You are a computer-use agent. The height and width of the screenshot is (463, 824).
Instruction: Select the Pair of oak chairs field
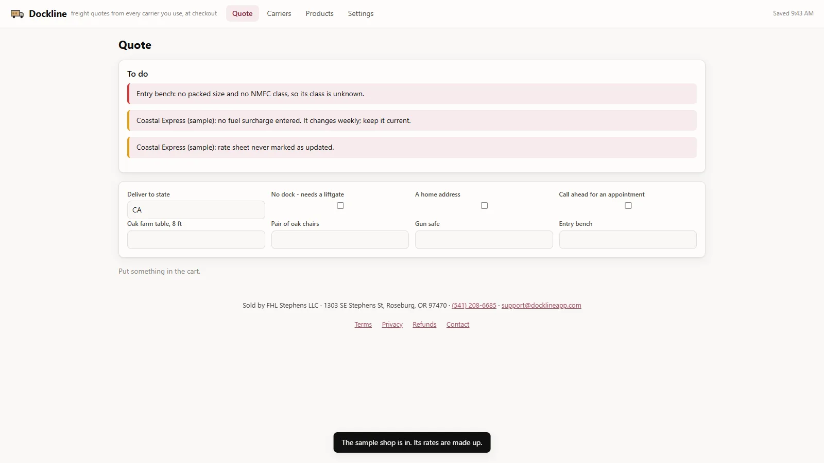340,240
